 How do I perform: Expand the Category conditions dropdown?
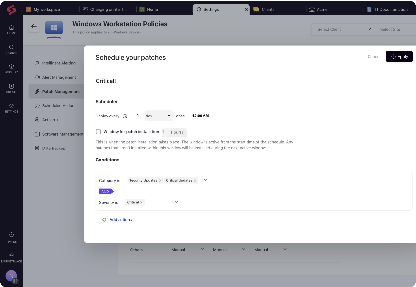coord(205,180)
